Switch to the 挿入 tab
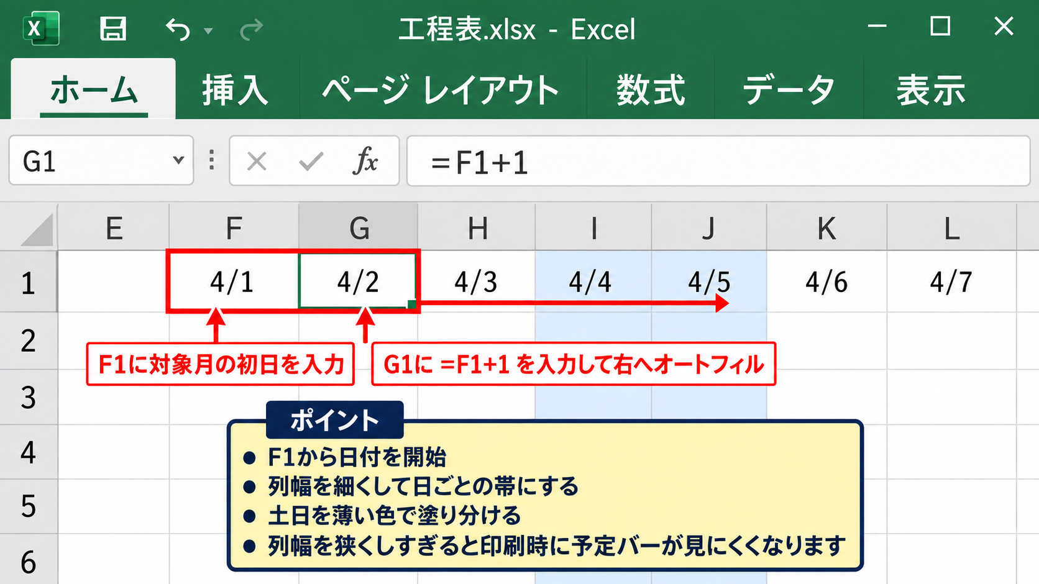 [x=235, y=89]
